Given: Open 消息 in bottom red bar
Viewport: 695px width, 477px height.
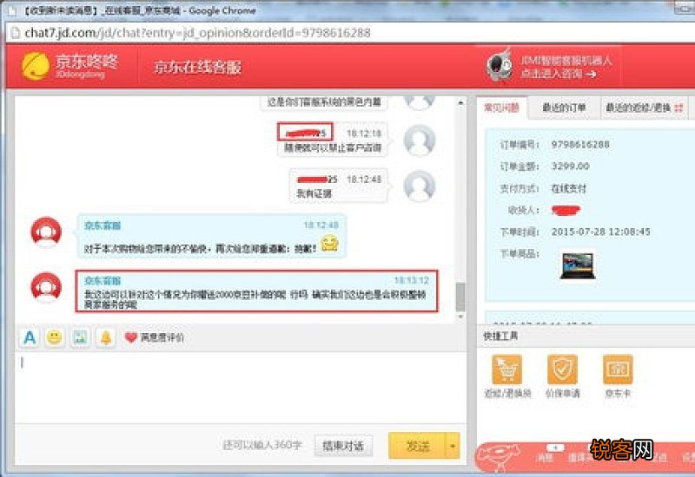Looking at the screenshot, I should tap(545, 458).
